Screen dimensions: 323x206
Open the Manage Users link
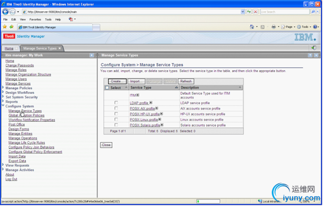(16, 79)
